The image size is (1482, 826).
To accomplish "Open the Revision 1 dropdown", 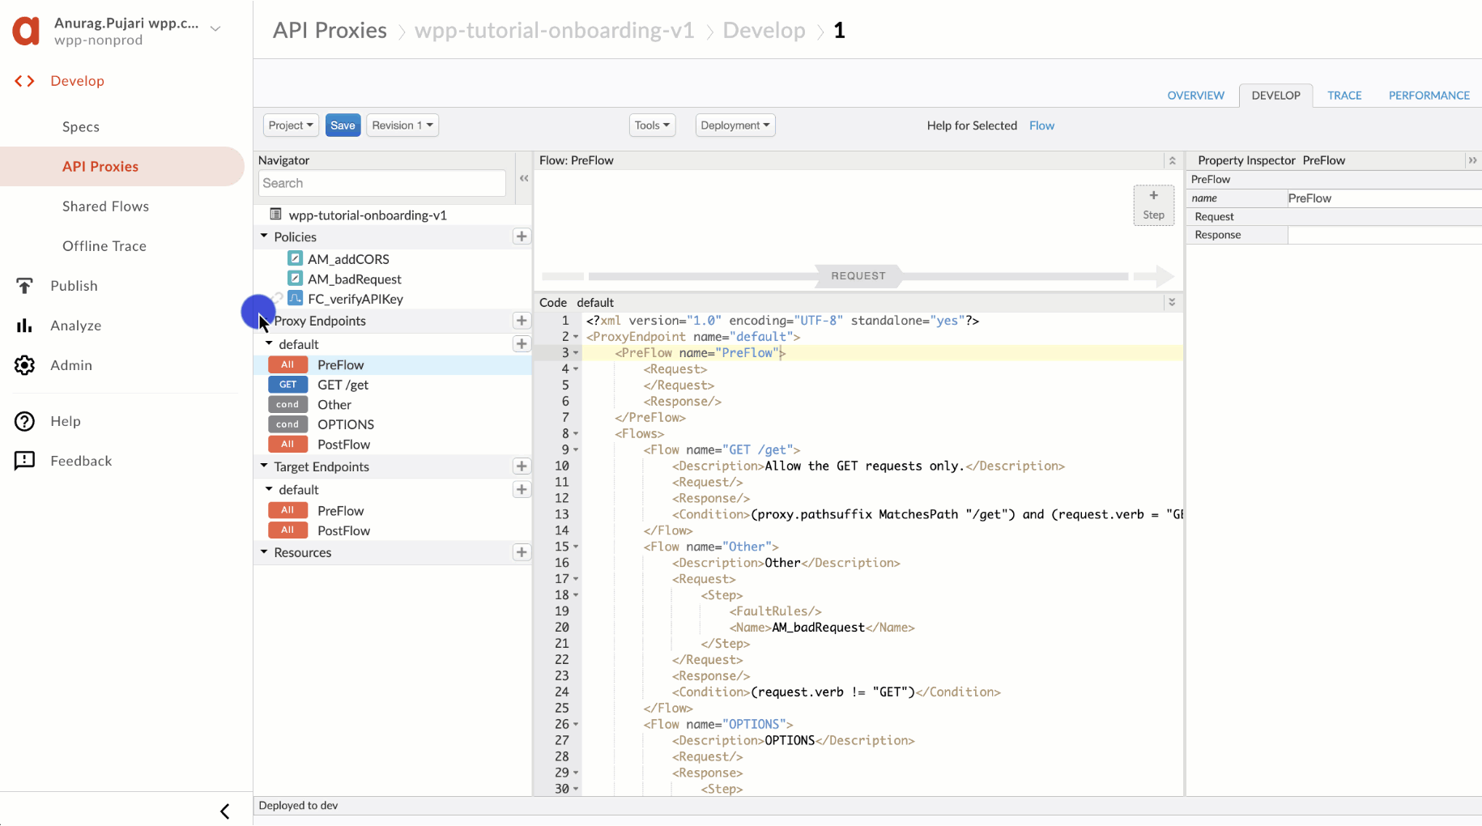I will [402, 126].
